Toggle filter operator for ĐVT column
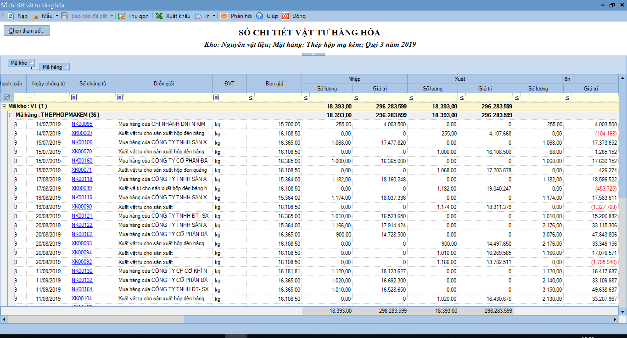The image size is (627, 338). [x=216, y=97]
